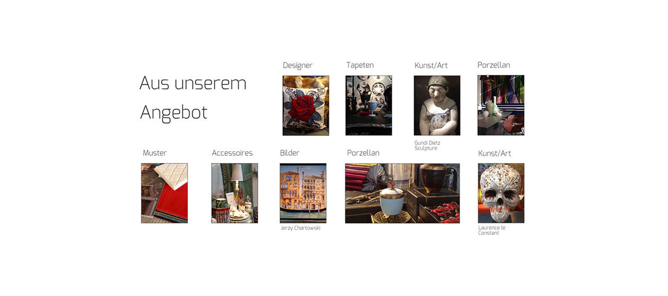This screenshot has height=296, width=668.
Task: Click the Designer category label
Action: pyautogui.click(x=298, y=66)
